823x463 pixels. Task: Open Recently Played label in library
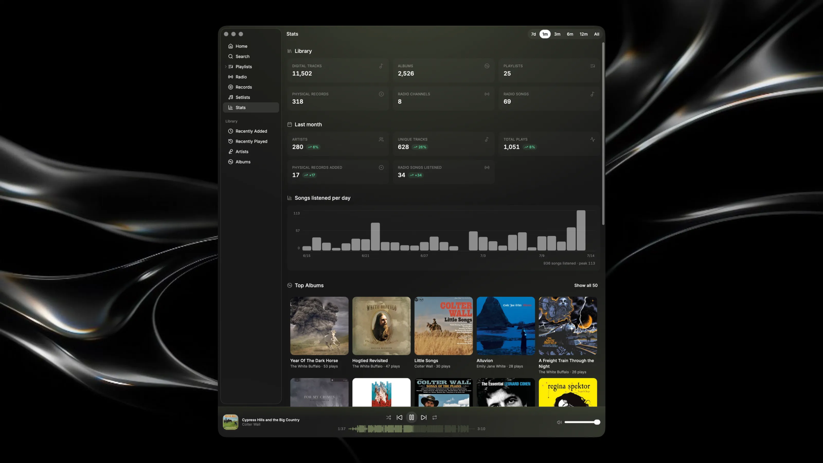[x=252, y=141]
